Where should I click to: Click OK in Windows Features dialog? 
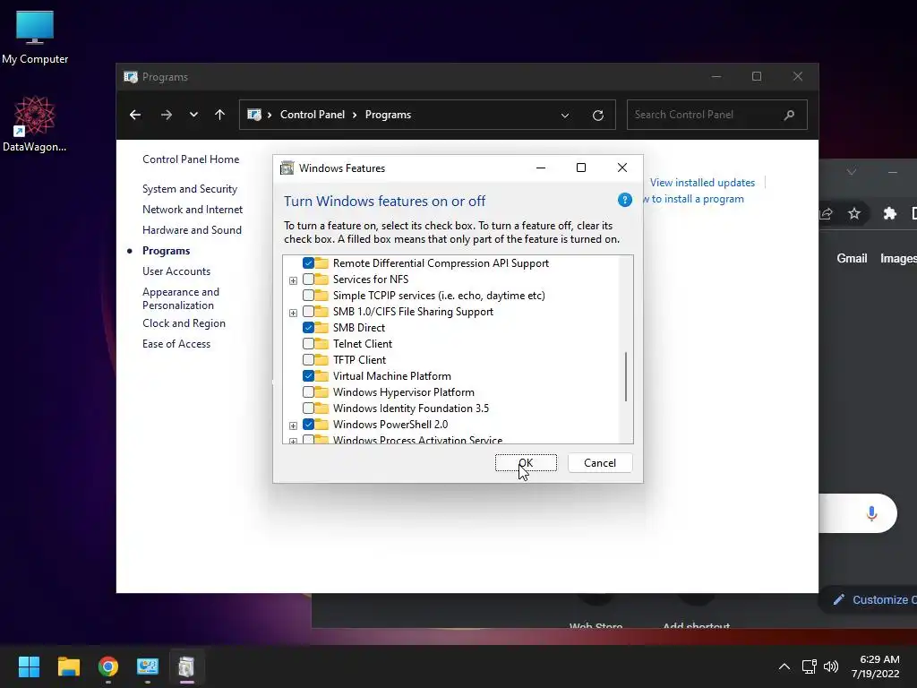(x=526, y=463)
